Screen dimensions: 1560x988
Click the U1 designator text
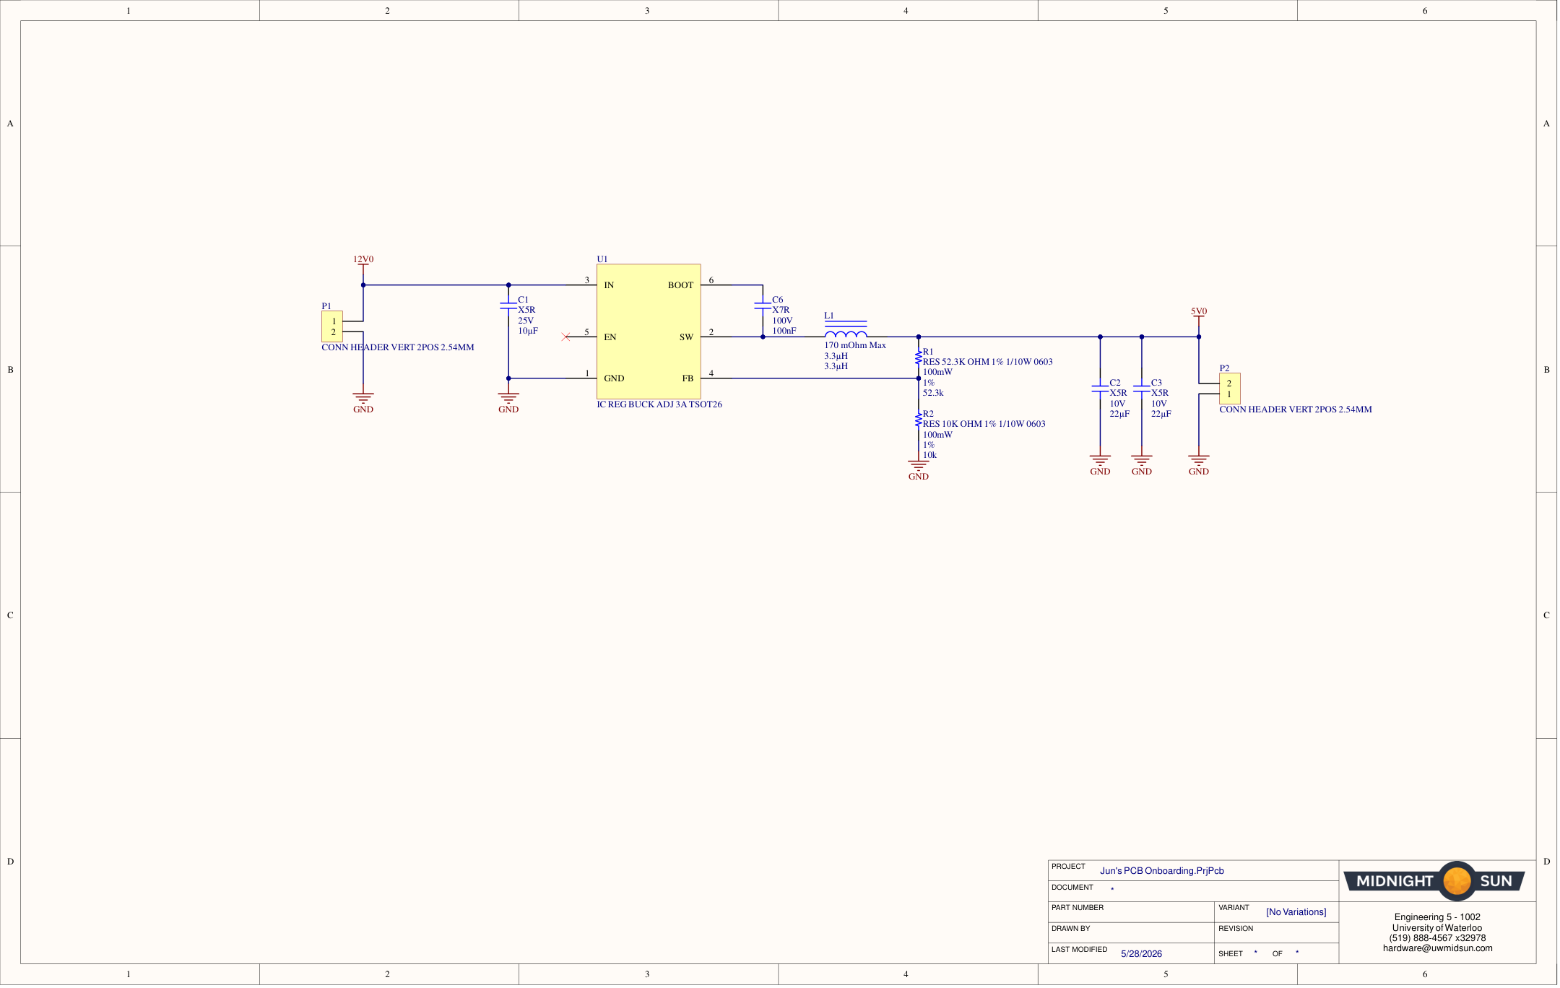click(602, 259)
